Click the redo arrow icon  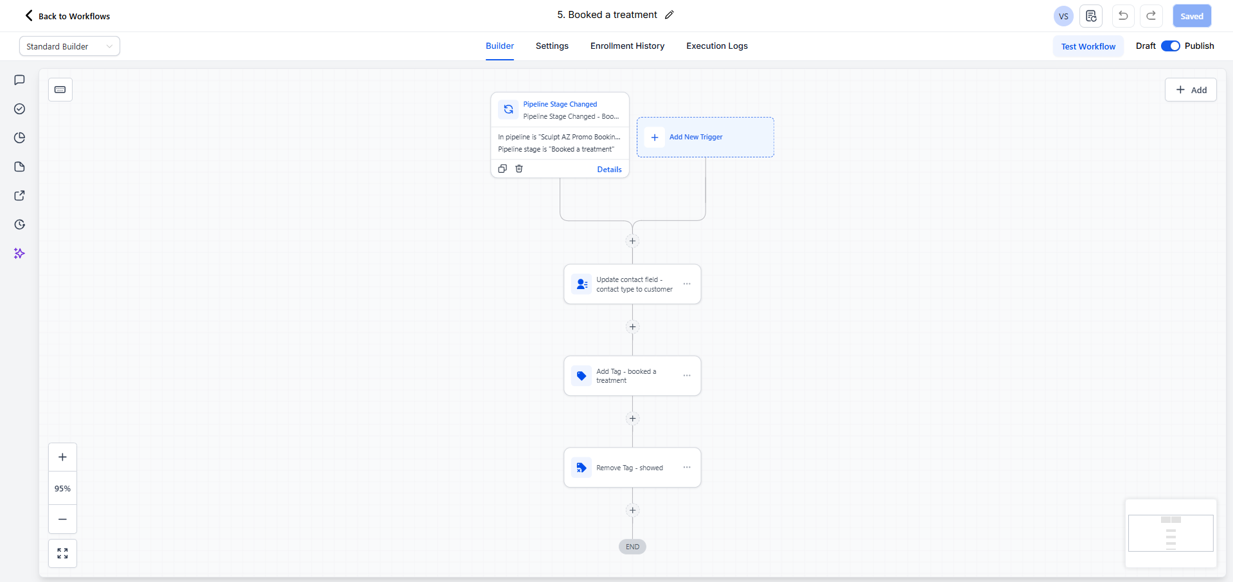click(1151, 16)
